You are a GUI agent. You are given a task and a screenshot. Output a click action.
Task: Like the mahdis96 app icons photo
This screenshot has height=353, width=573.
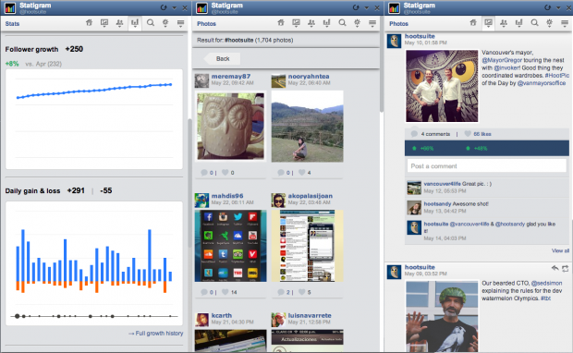tap(226, 292)
